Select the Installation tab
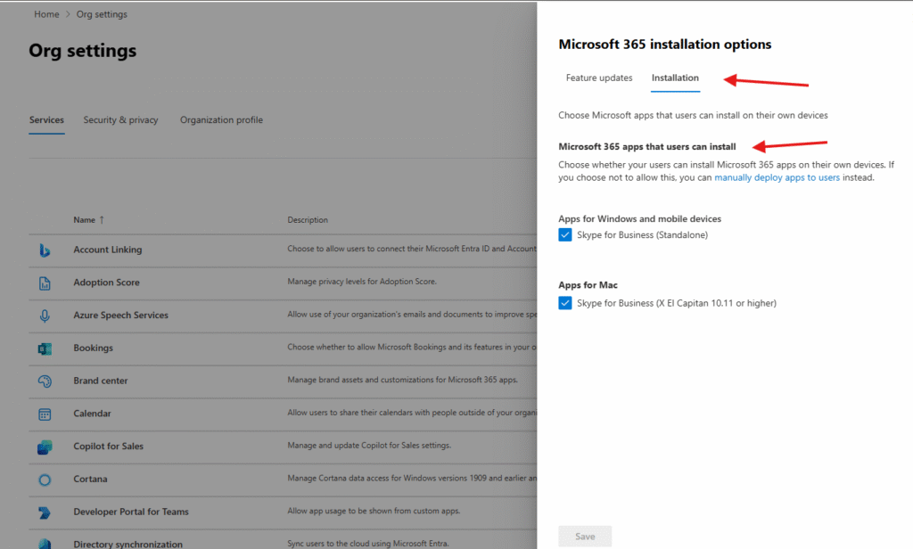The height and width of the screenshot is (549, 913). [675, 78]
